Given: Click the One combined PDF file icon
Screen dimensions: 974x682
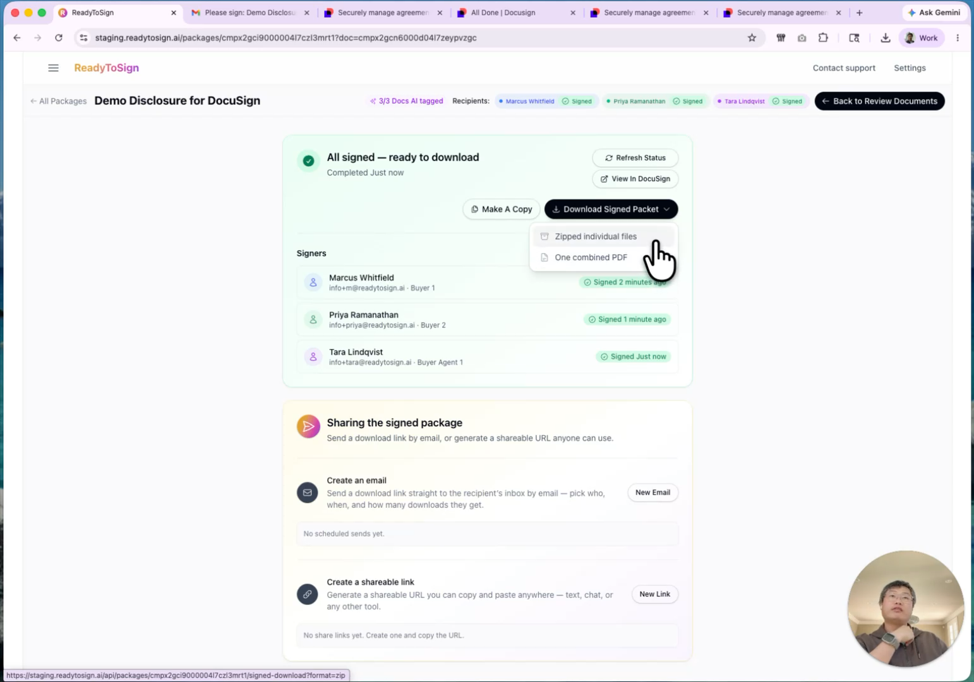Looking at the screenshot, I should coord(544,257).
